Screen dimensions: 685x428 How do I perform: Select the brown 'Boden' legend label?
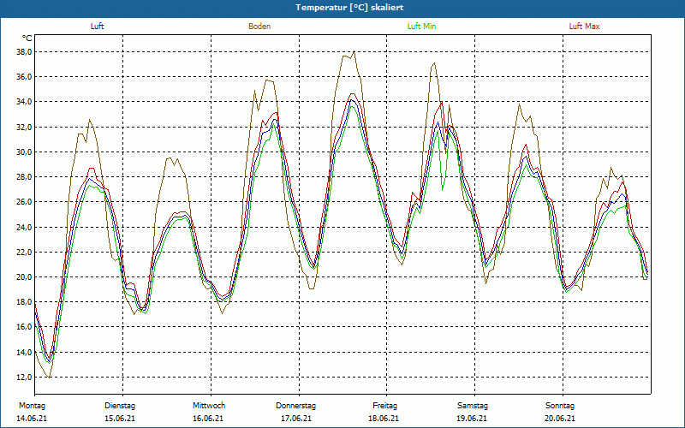(x=259, y=27)
